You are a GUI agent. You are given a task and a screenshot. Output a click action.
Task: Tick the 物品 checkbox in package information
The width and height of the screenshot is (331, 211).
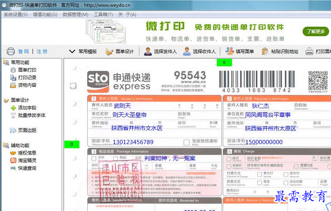[x=116, y=158]
